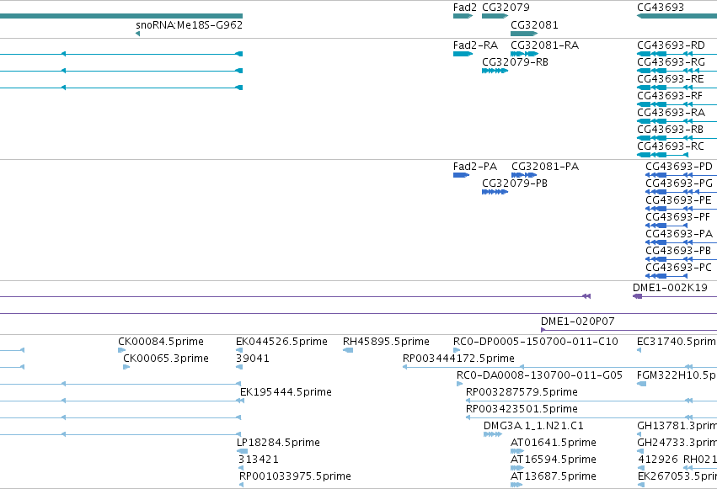Click the CG43693-RC transcript label

[x=671, y=146]
